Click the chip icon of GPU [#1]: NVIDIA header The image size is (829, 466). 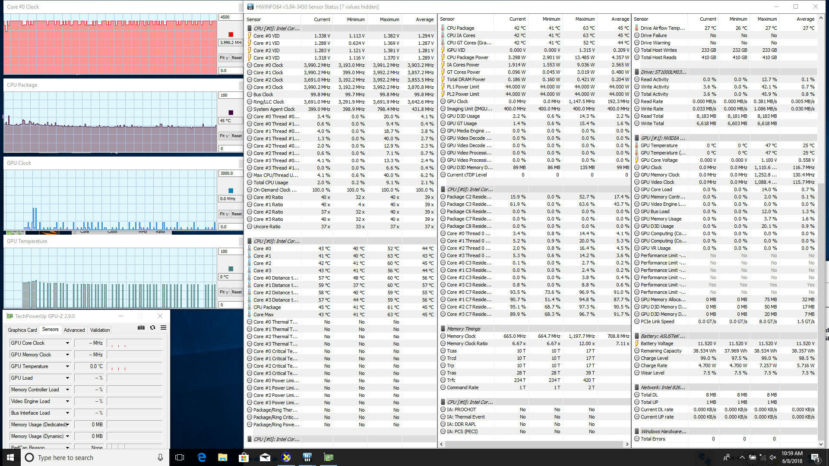[637, 138]
